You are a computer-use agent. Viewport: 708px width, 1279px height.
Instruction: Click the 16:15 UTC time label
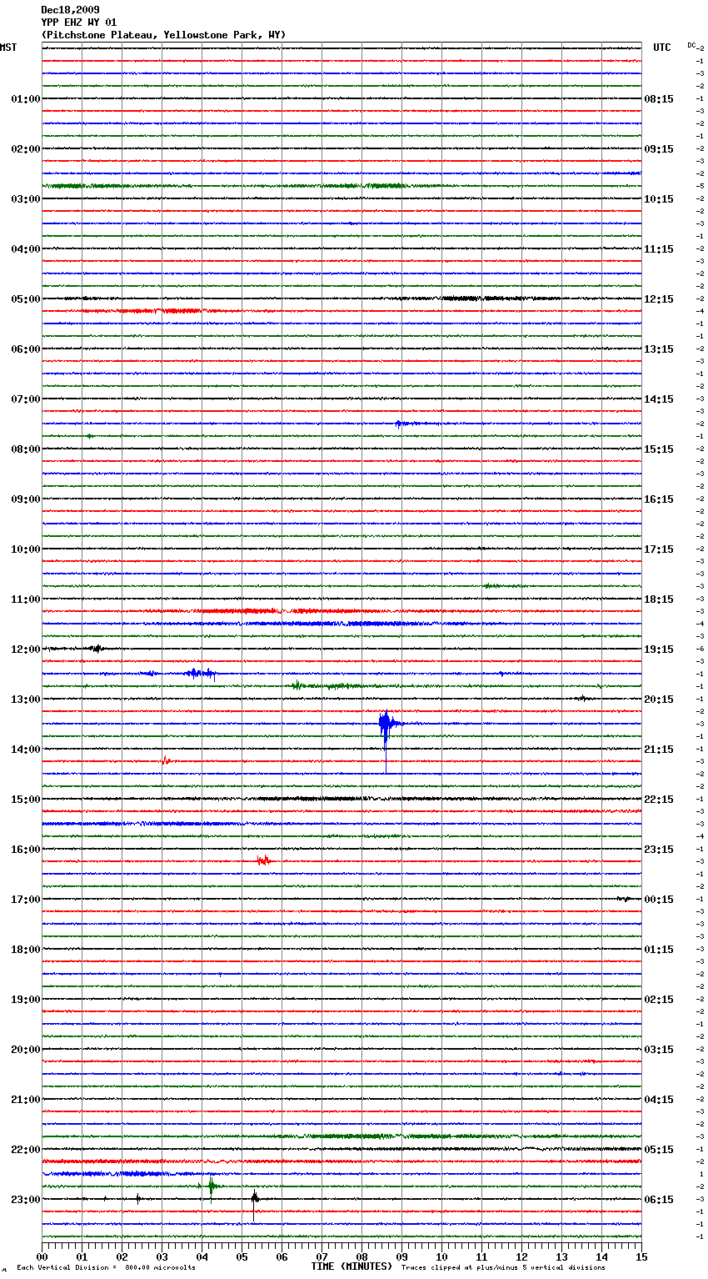pyautogui.click(x=659, y=499)
